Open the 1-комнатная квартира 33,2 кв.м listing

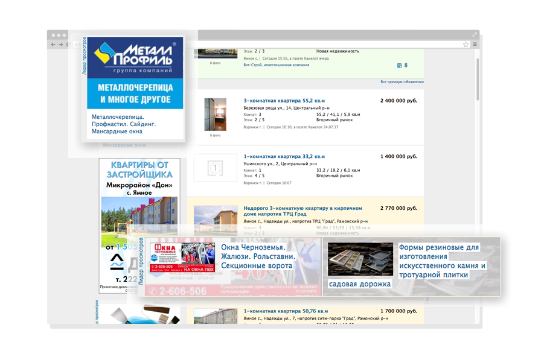tap(284, 156)
